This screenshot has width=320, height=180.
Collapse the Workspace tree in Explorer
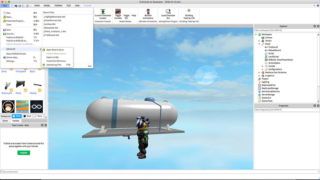pyautogui.click(x=255, y=34)
